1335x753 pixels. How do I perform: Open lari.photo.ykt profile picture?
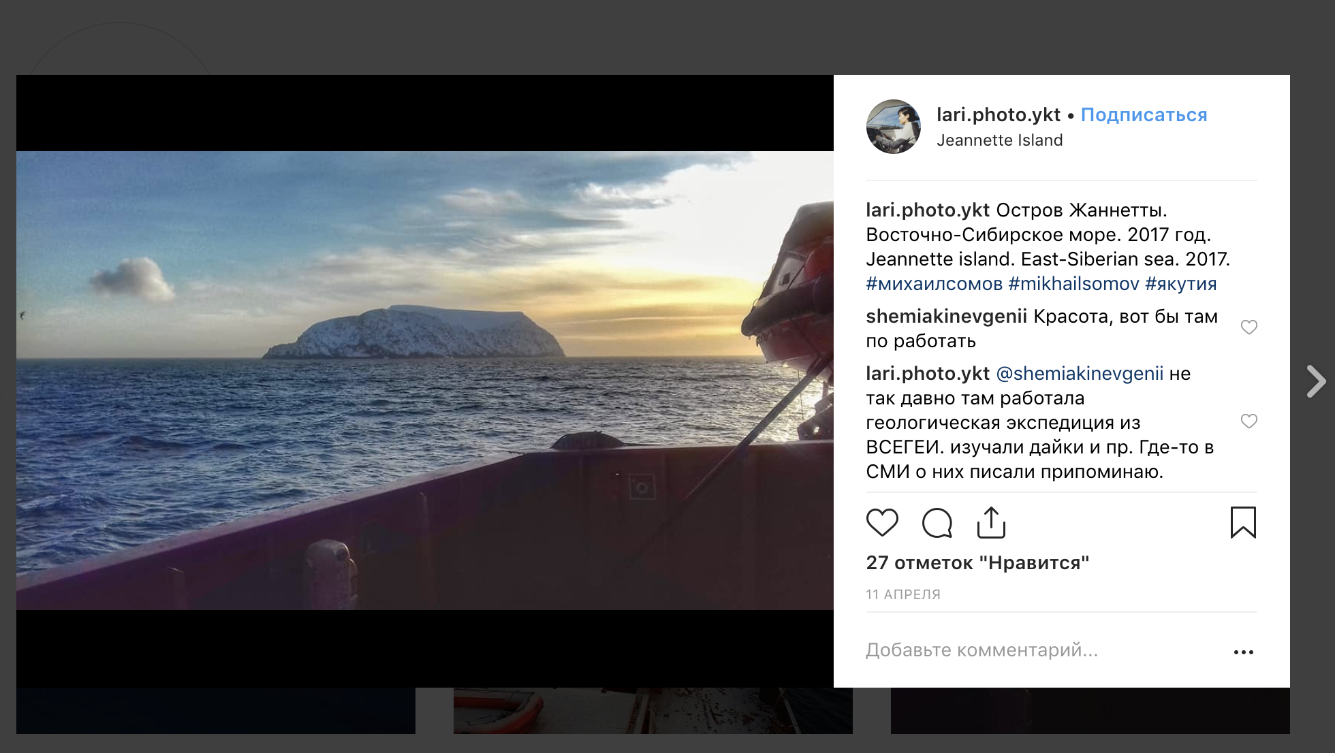(x=893, y=127)
